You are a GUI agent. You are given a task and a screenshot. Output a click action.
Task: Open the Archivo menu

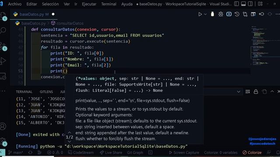pos(15,4)
